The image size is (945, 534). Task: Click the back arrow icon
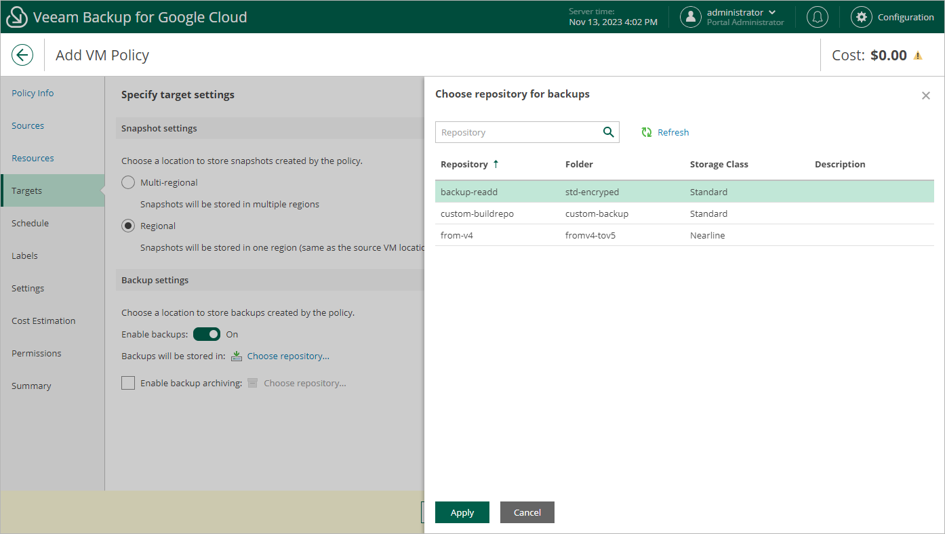click(22, 55)
